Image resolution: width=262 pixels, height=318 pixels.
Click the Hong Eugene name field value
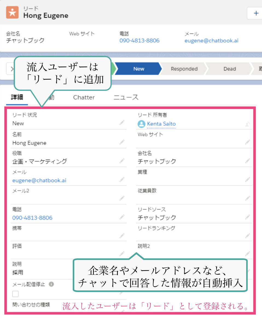point(29,143)
